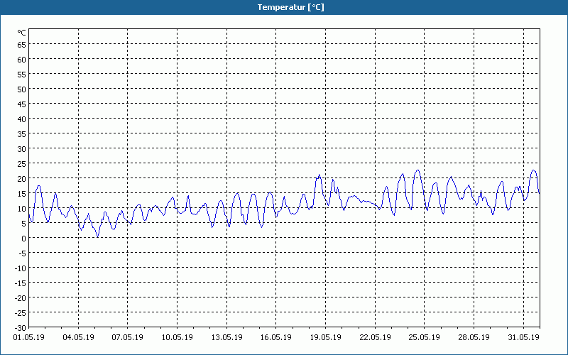This screenshot has width=568, height=355.
Task: Select the 60 y-axis label
Action: click(22, 60)
